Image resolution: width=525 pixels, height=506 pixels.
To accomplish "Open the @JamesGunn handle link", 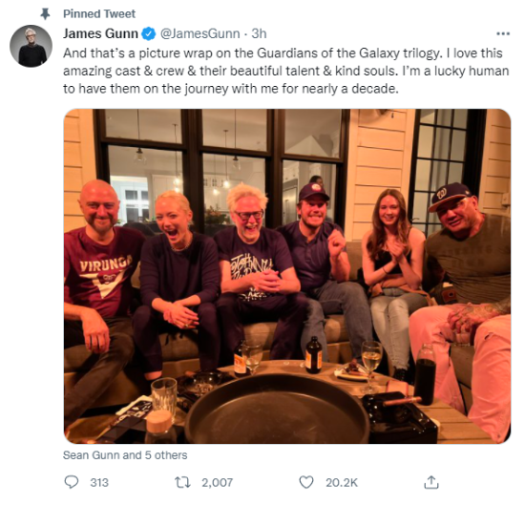I will coord(199,33).
